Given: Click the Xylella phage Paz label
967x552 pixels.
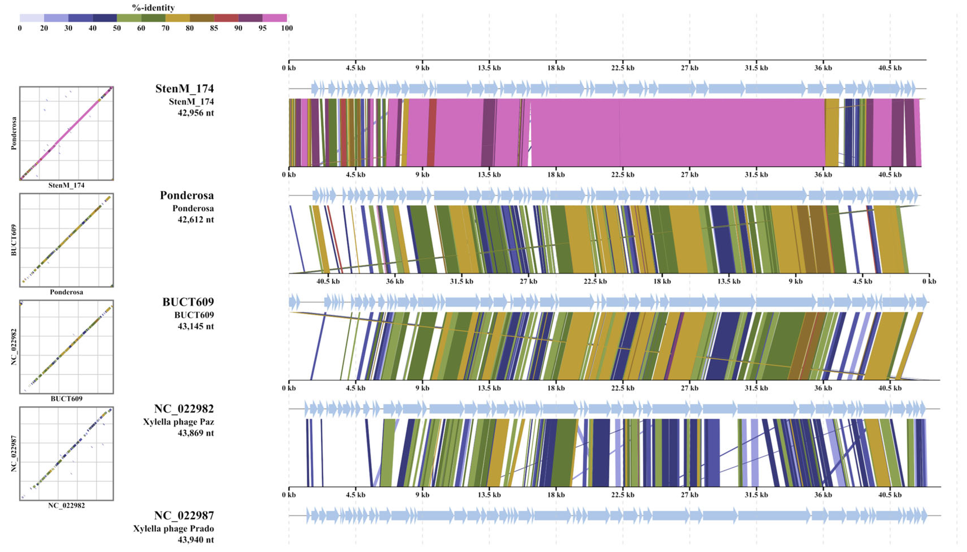Looking at the screenshot, I should pyautogui.click(x=178, y=422).
